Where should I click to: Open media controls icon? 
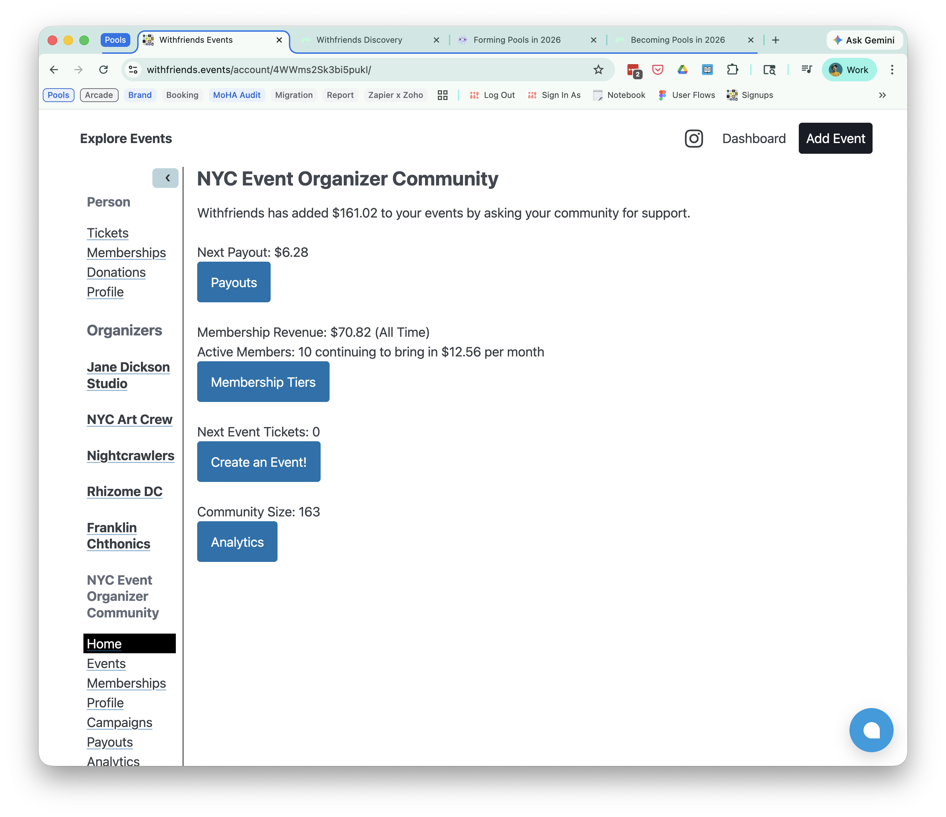coord(806,69)
